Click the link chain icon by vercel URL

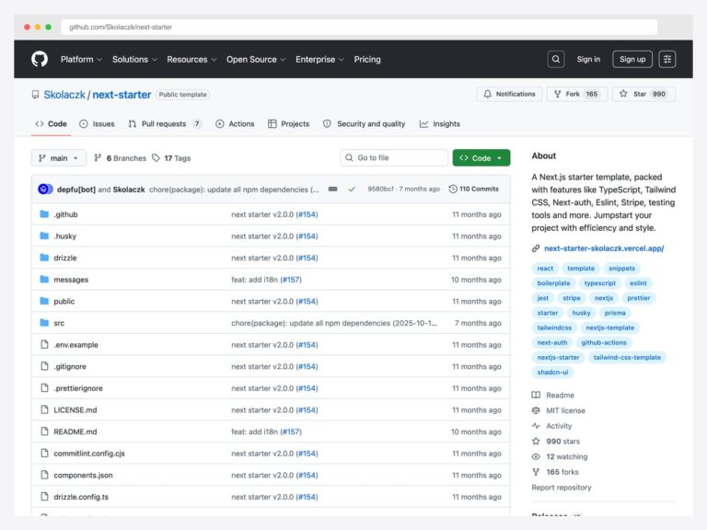(x=536, y=248)
